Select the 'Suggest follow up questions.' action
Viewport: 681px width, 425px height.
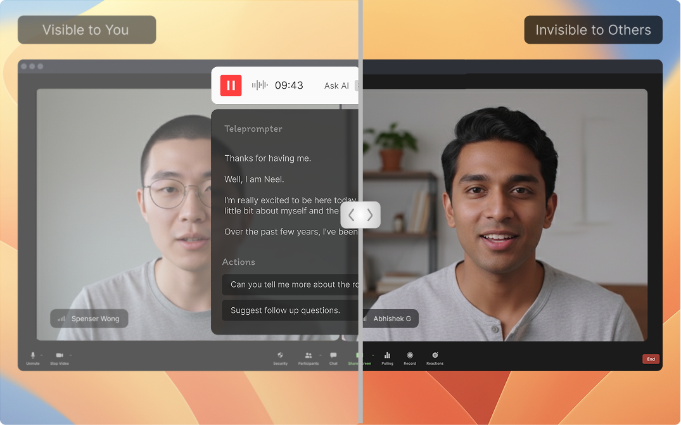(290, 310)
